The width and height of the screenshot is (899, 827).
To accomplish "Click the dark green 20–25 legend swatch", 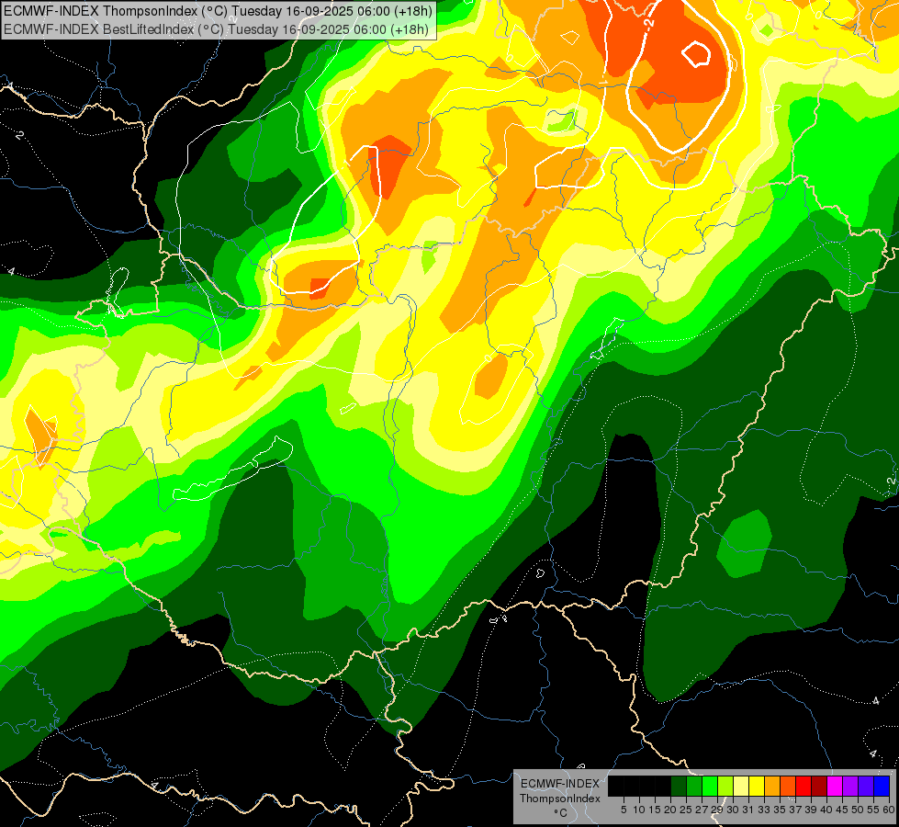I will (x=679, y=786).
